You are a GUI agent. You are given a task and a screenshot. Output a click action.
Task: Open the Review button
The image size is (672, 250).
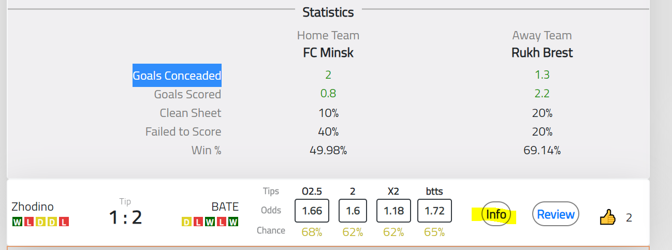[x=556, y=214]
